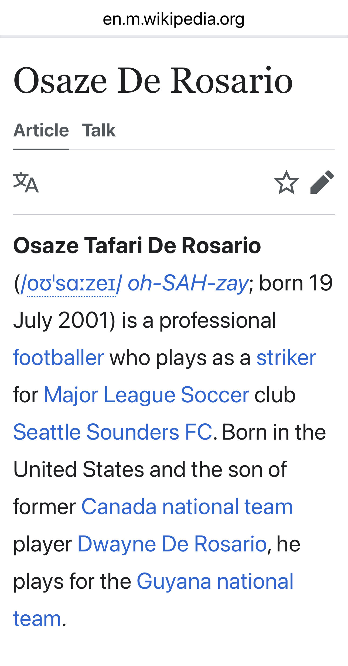The image size is (348, 666).
Task: Select the Article tab
Action: pos(41,130)
